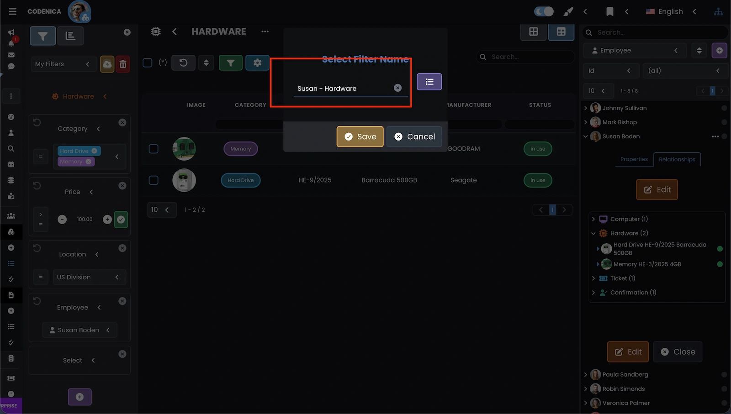Click the green filter funnel icon in toolbar
The width and height of the screenshot is (731, 414).
pyautogui.click(x=231, y=63)
